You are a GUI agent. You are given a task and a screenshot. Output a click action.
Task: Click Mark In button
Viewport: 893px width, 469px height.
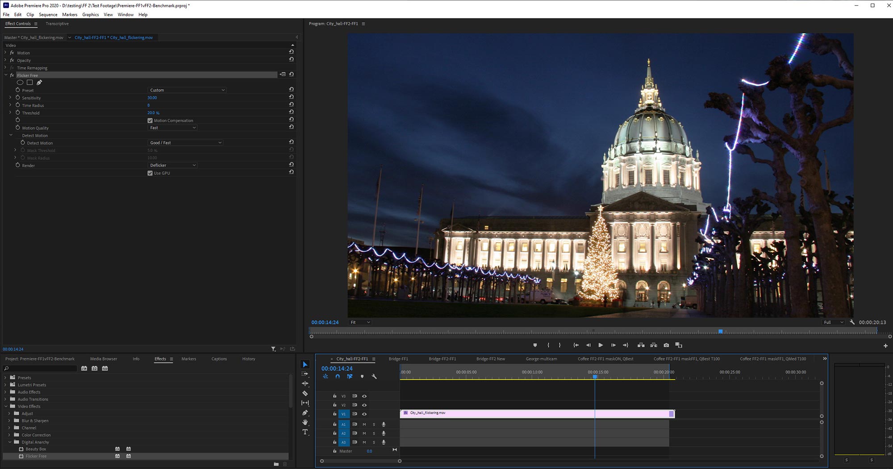pyautogui.click(x=548, y=345)
